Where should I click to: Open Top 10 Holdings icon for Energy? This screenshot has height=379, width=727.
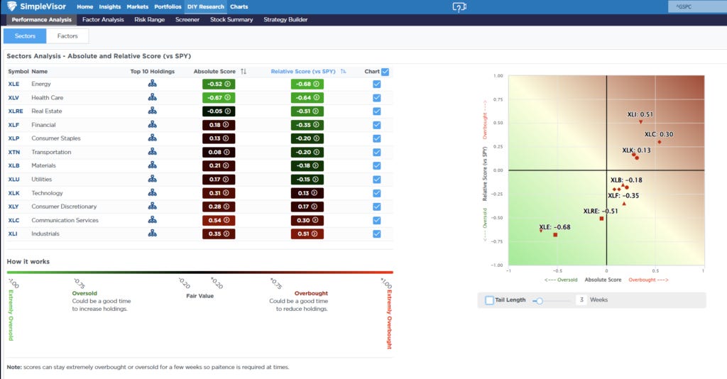[x=152, y=84]
